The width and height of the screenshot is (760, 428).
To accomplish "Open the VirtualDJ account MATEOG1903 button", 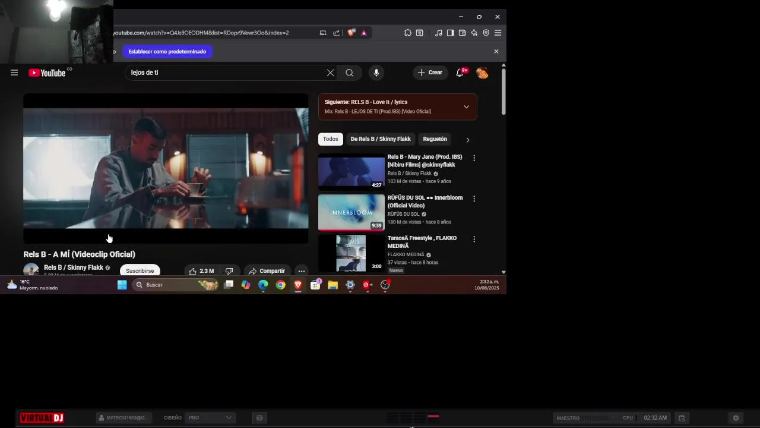I will click(x=124, y=418).
